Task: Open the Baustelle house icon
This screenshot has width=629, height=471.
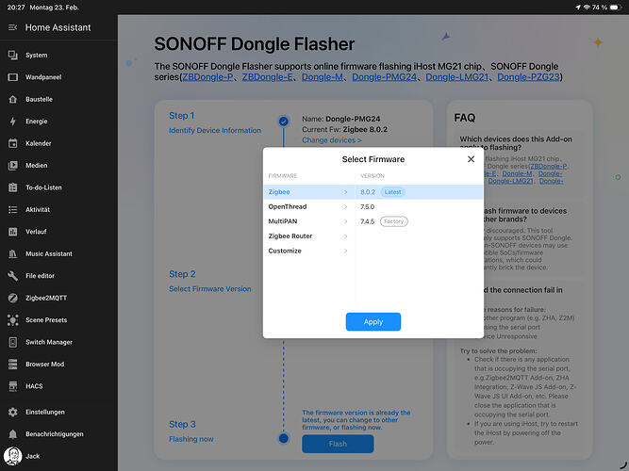Action: pyautogui.click(x=13, y=99)
